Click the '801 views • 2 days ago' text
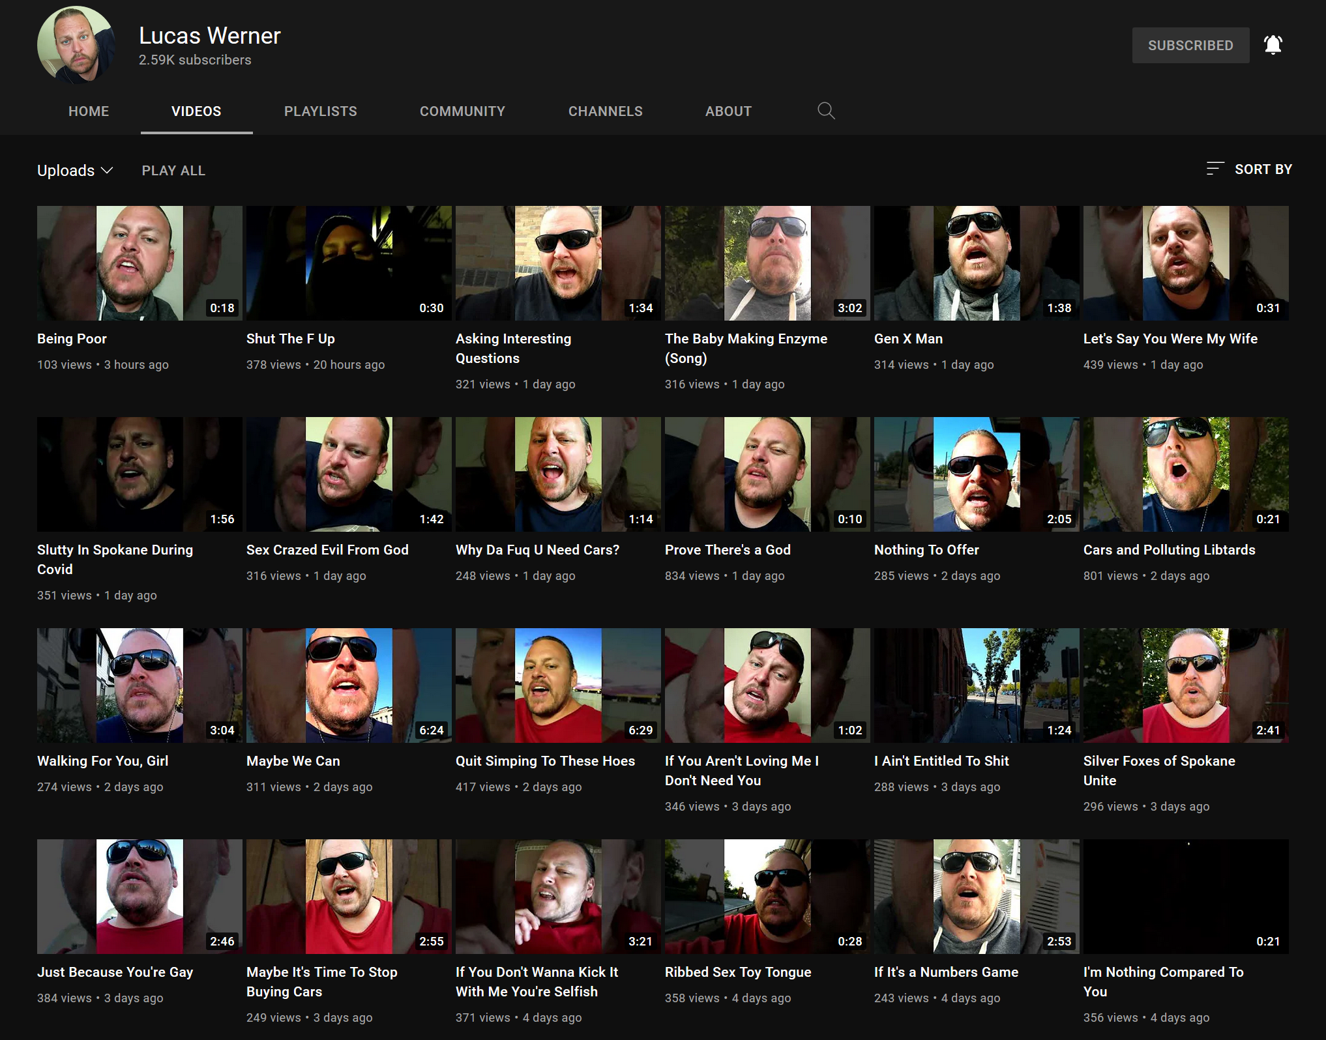 1146,576
